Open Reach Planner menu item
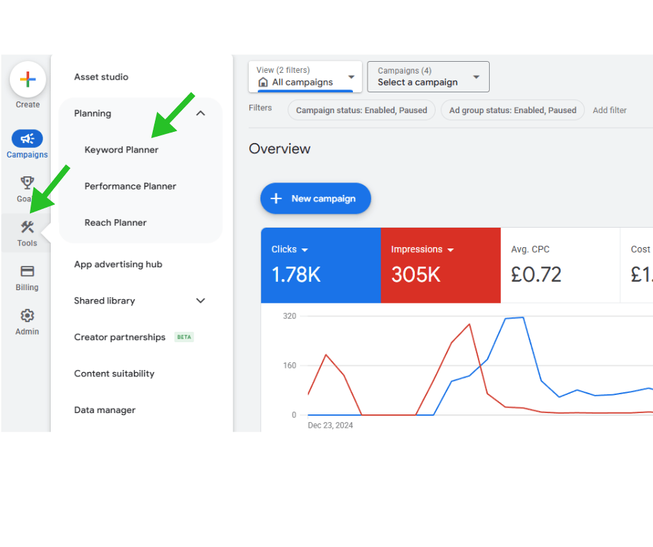The height and width of the screenshot is (547, 653). [115, 223]
